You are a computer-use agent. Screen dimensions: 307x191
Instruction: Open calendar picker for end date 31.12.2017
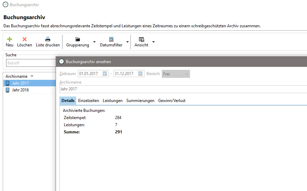[x=140, y=74]
